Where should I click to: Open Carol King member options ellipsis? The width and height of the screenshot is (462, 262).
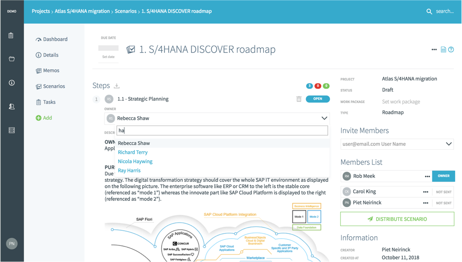(426, 192)
